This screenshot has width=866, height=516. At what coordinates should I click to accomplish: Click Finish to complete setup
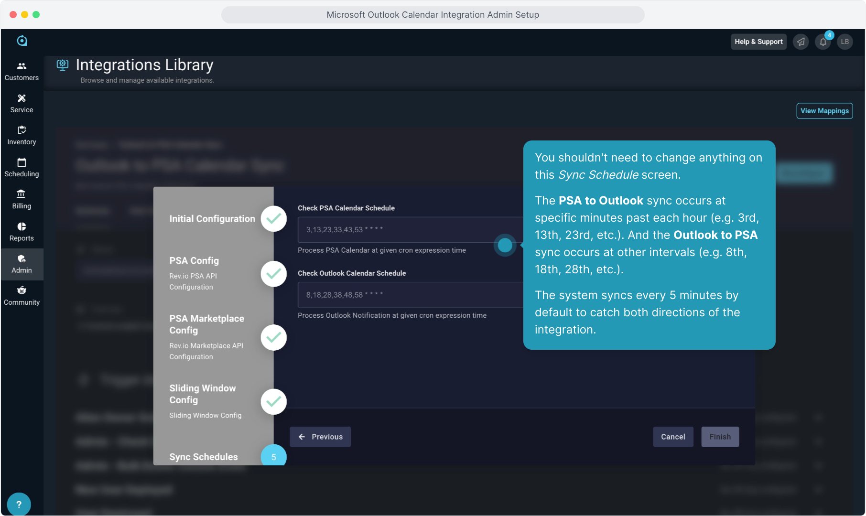pyautogui.click(x=720, y=437)
